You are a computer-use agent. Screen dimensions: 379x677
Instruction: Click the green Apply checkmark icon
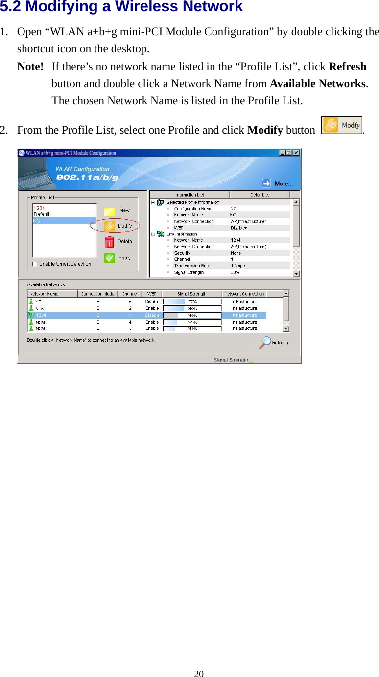point(109,258)
